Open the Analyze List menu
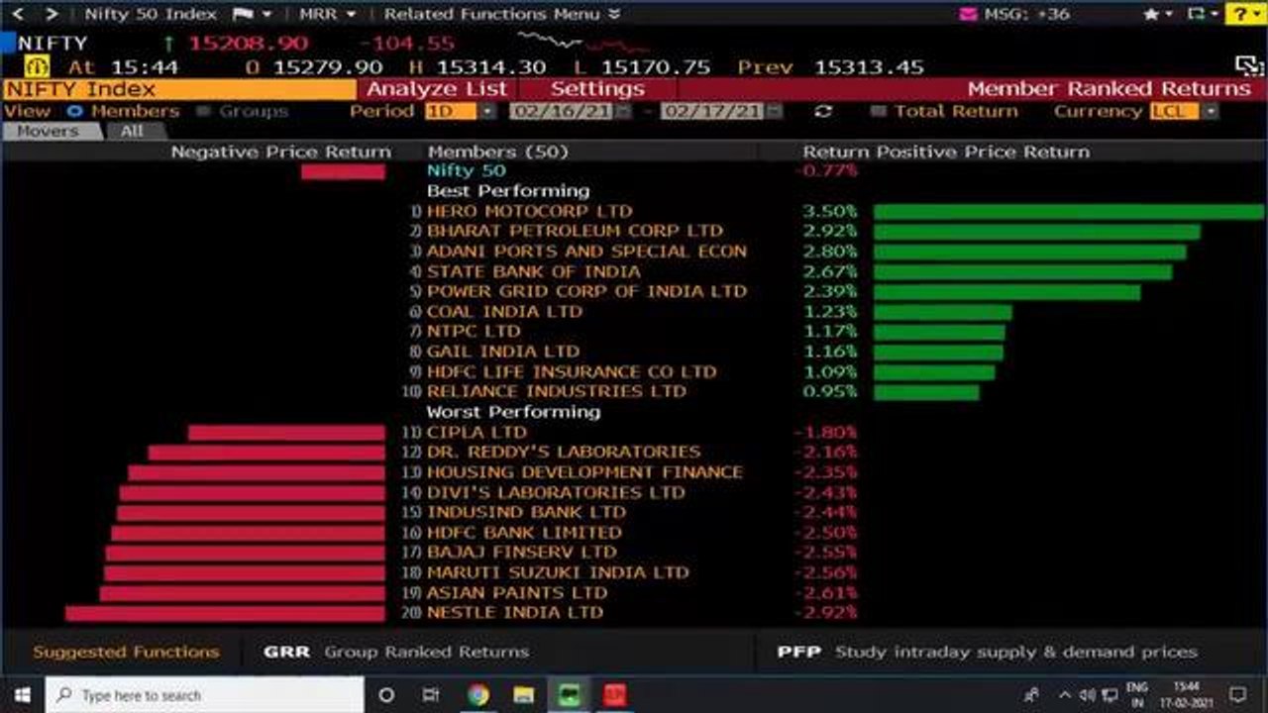Screen dimensions: 1268x713 click(437, 89)
